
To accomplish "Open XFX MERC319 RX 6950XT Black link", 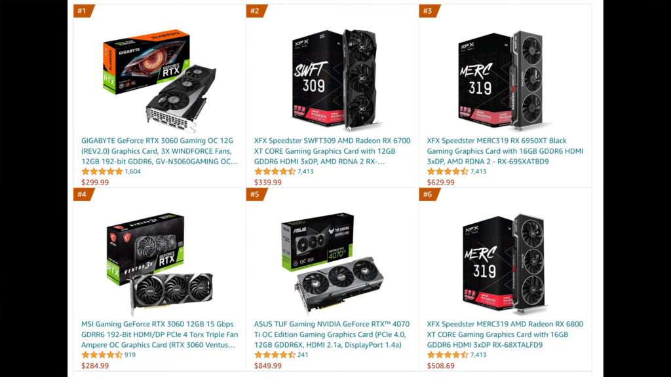I will [x=505, y=151].
